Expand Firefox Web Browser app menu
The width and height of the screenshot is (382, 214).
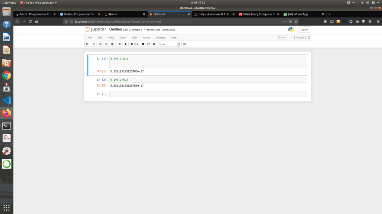click(x=38, y=3)
